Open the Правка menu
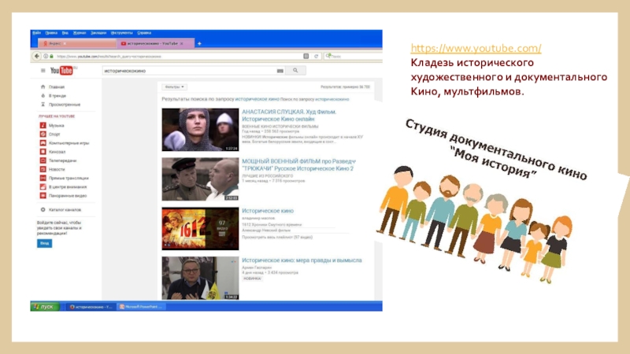This screenshot has height=354, width=630. click(x=51, y=33)
